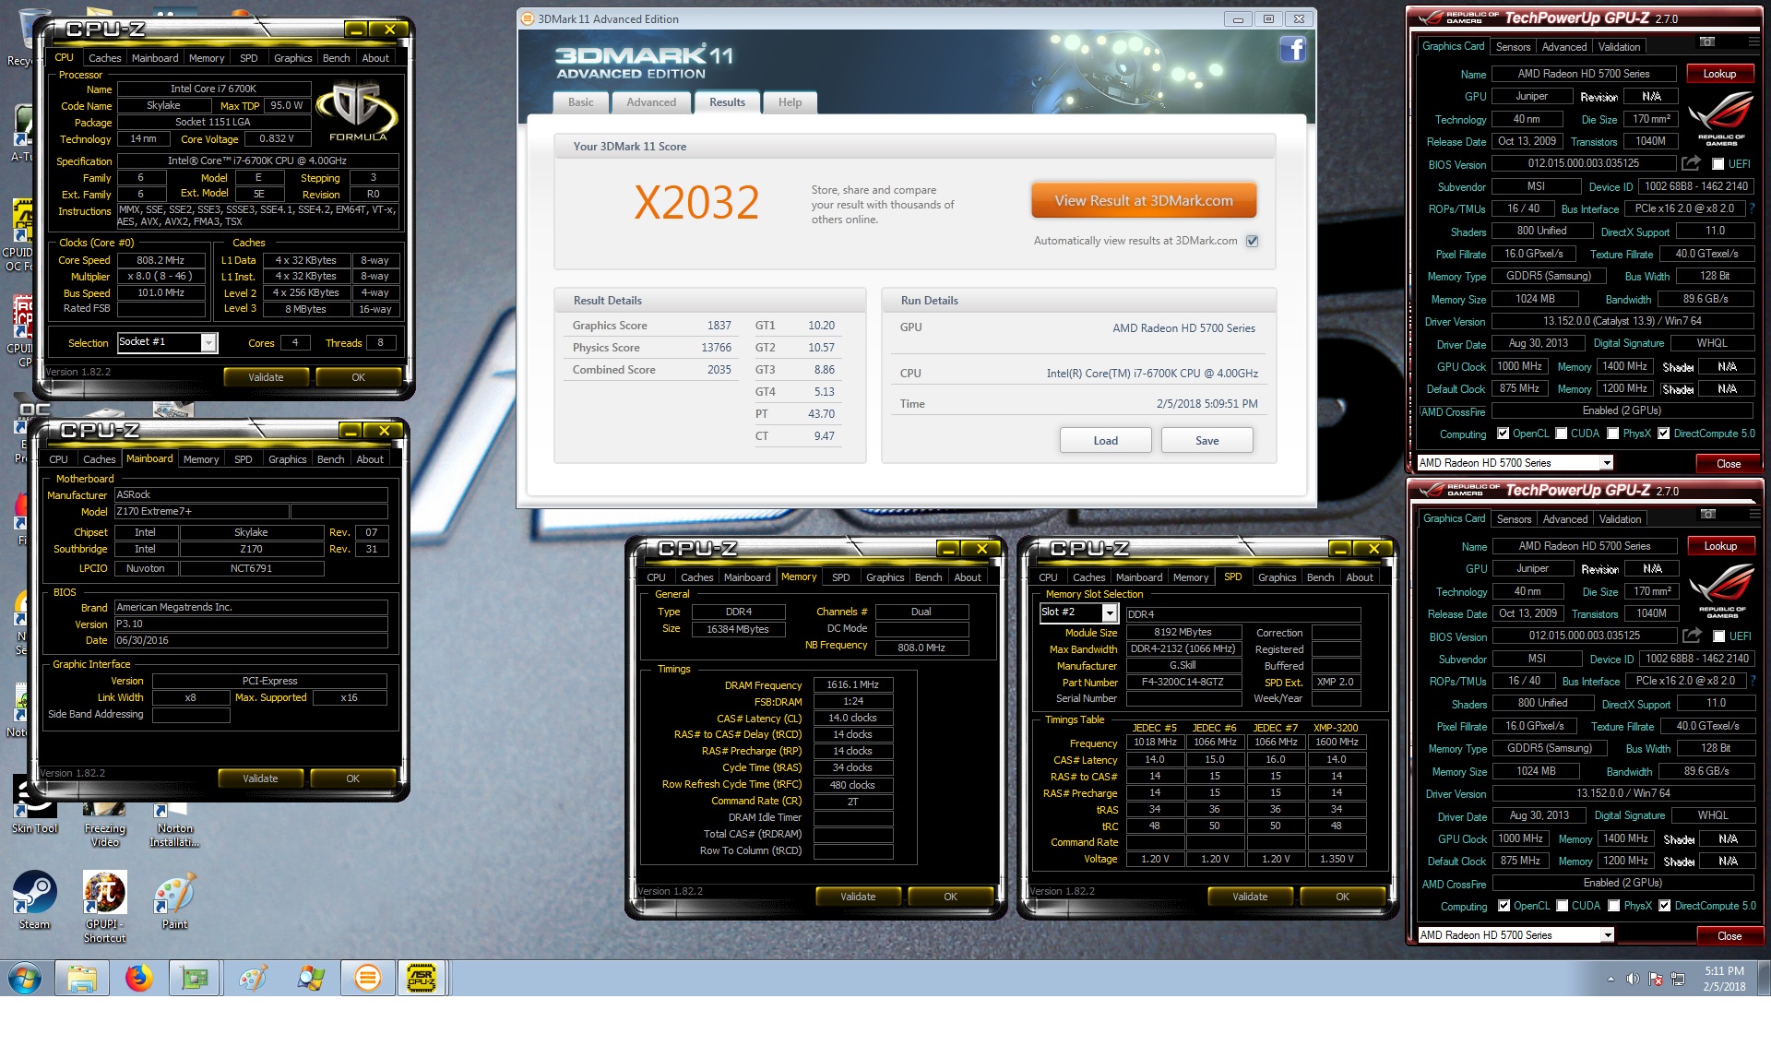Select the GPU-Z graphics card taskbar icon
Screen dimensions: 1771x1046
pyautogui.click(x=196, y=978)
